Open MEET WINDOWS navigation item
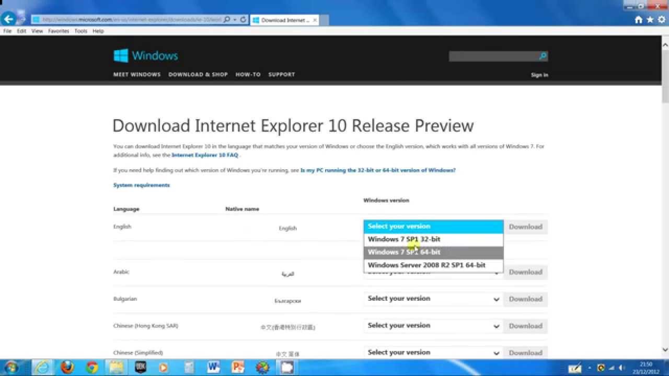 [137, 75]
